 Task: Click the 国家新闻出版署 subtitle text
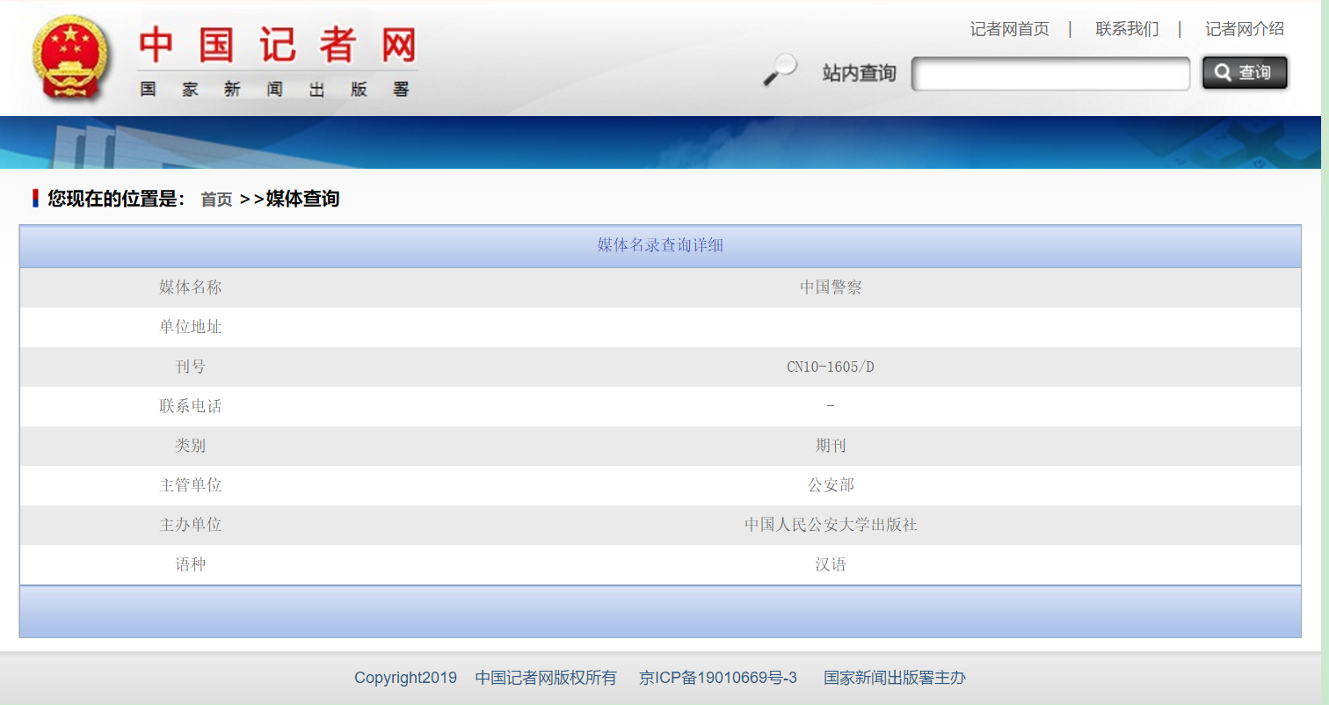(275, 89)
